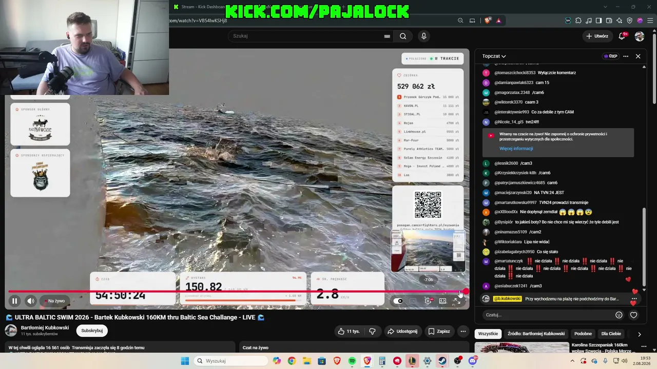Open more actions menu beside Zapisz
This screenshot has height=369, width=657.
tap(463, 331)
